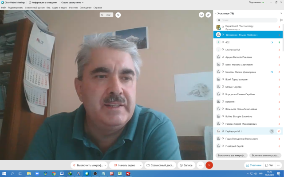
Task: Click LitvinenkoYM muted microphone icon
Action: (279, 50)
